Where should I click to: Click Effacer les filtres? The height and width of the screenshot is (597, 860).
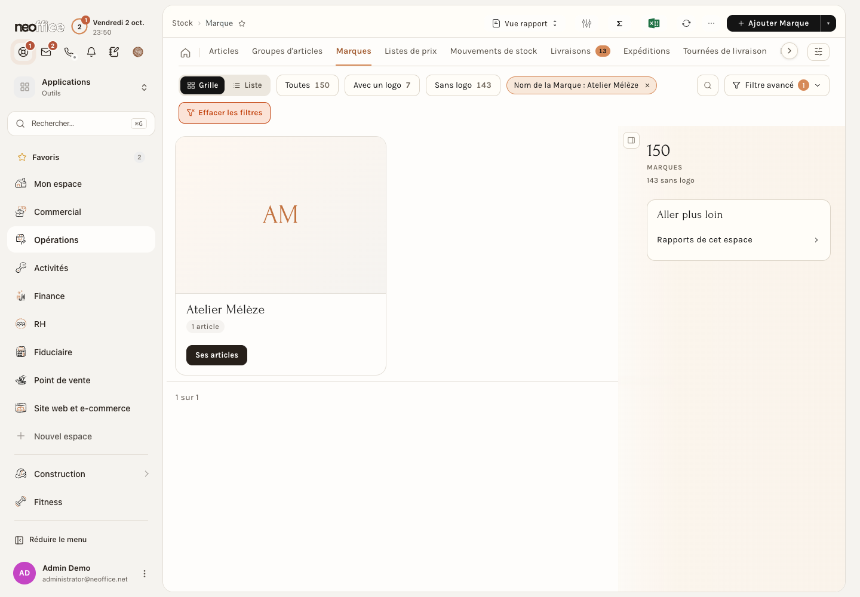coord(225,113)
